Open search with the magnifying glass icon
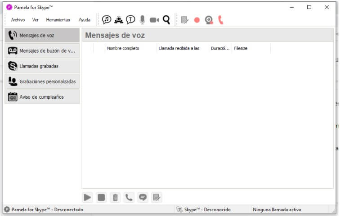This screenshot has width=340, height=218. click(166, 20)
